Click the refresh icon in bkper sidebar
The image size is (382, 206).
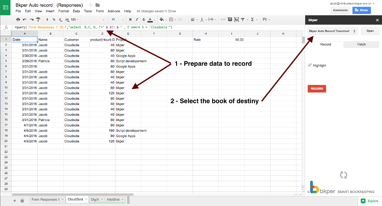point(343,175)
